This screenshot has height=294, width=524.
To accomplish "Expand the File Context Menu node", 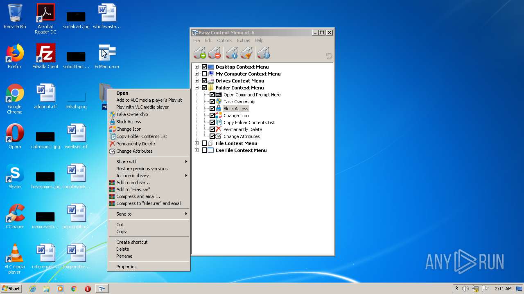I will click(197, 143).
